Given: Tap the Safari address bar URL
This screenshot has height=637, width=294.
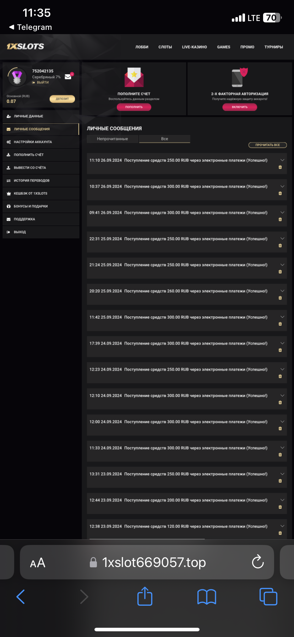Looking at the screenshot, I should point(153,562).
